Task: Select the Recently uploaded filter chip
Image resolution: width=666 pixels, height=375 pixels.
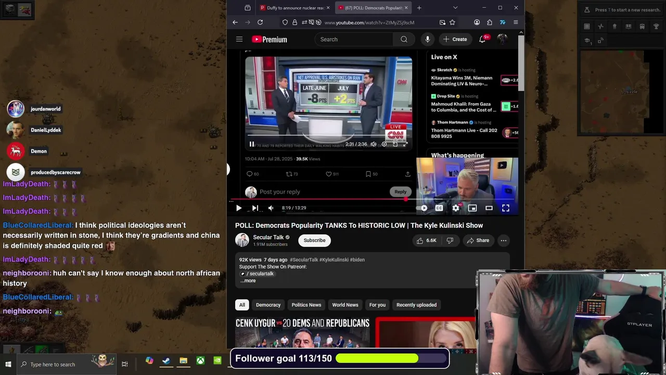Action: click(416, 305)
